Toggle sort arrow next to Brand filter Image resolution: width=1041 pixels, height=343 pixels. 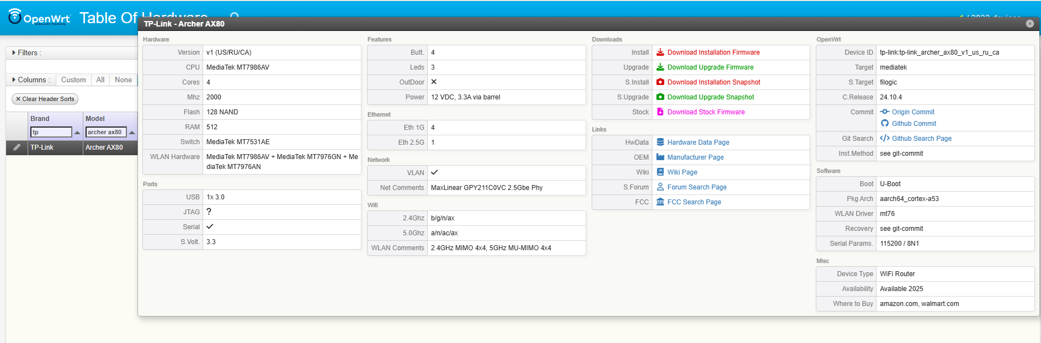(x=77, y=133)
